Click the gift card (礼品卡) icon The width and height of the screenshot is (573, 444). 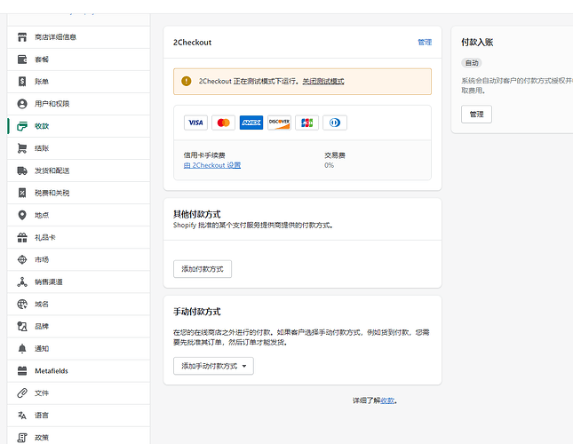point(22,237)
